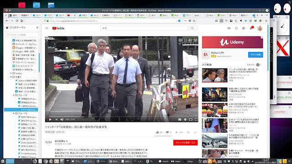Select the highlighted bookmark row in グループA

pos(21,110)
